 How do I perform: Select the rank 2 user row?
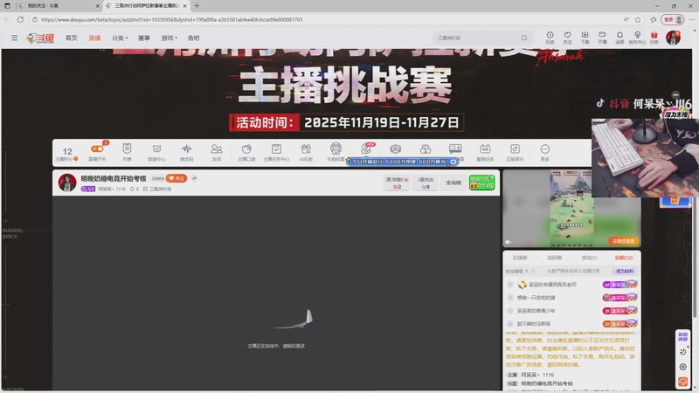tap(572, 297)
